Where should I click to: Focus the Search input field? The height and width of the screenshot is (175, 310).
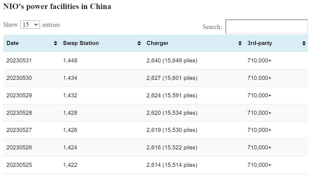click(x=266, y=27)
